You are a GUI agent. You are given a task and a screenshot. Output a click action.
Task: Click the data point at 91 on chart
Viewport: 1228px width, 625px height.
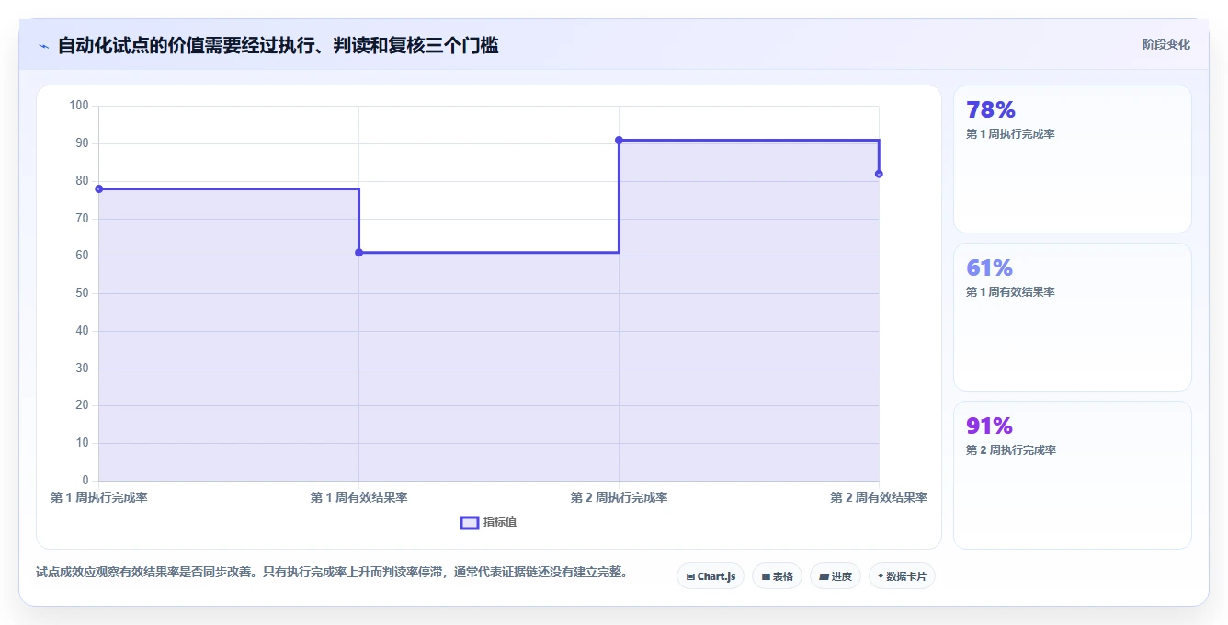(x=619, y=140)
